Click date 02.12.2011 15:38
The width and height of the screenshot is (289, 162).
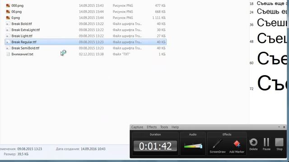click(91, 54)
